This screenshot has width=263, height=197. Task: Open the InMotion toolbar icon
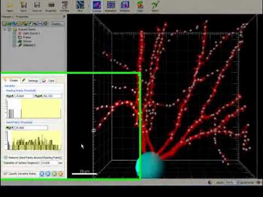(125, 6)
